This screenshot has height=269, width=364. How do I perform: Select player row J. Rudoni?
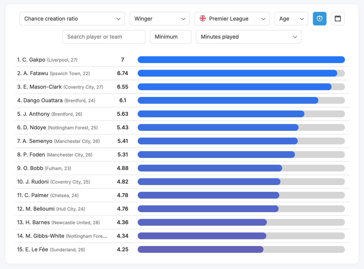click(182, 182)
